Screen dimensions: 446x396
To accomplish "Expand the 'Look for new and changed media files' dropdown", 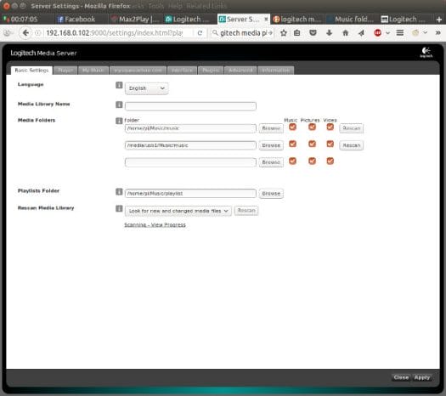I will point(178,211).
